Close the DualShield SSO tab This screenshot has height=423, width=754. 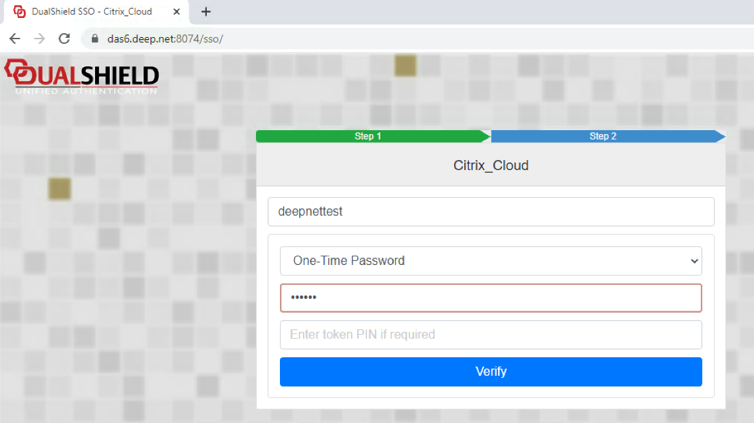point(178,12)
